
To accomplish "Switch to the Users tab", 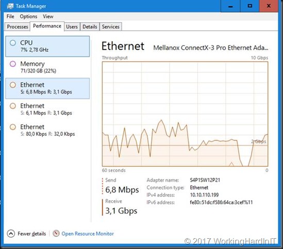I will pos(72,27).
